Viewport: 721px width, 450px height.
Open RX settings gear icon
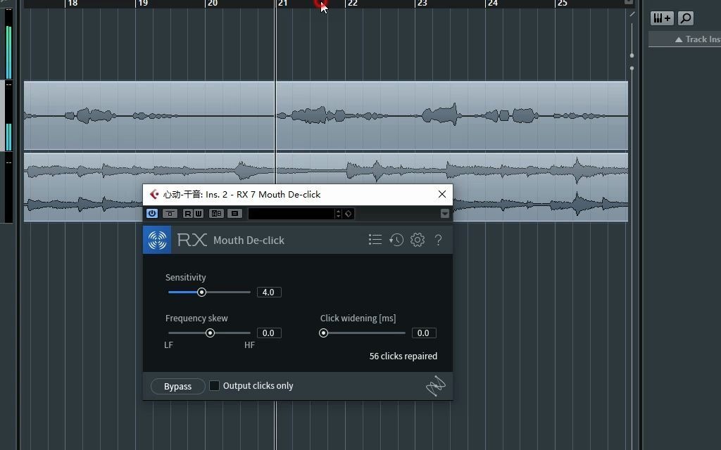[x=418, y=240]
